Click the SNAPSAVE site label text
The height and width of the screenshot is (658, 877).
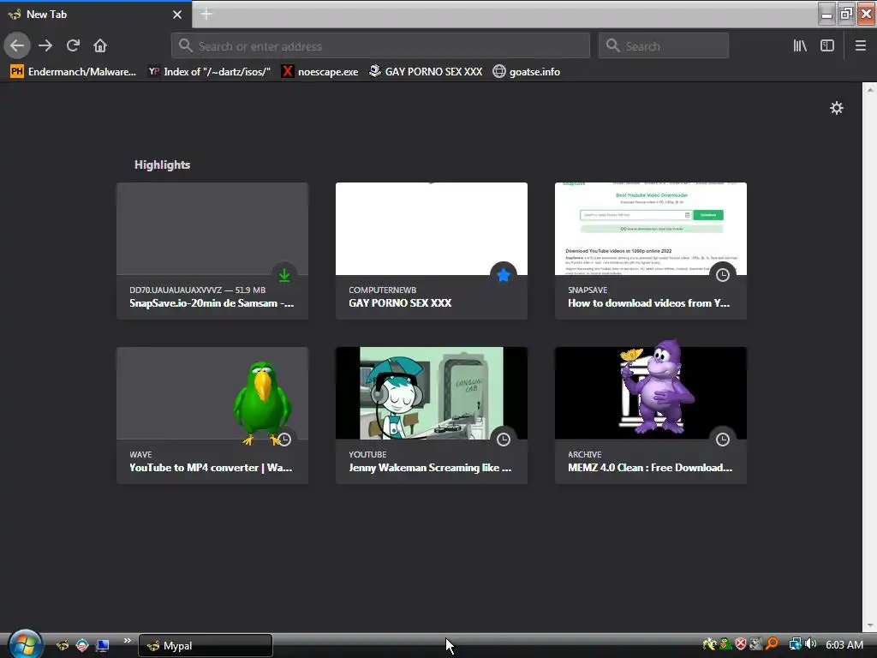coord(588,290)
